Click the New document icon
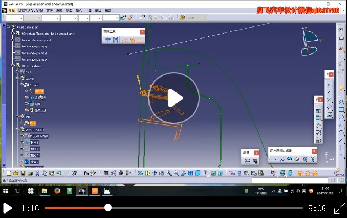The width and height of the screenshot is (347, 218). pos(9,173)
